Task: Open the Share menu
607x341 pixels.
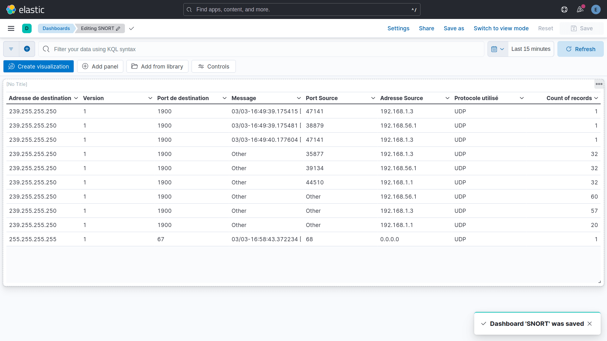Action: tap(426, 28)
